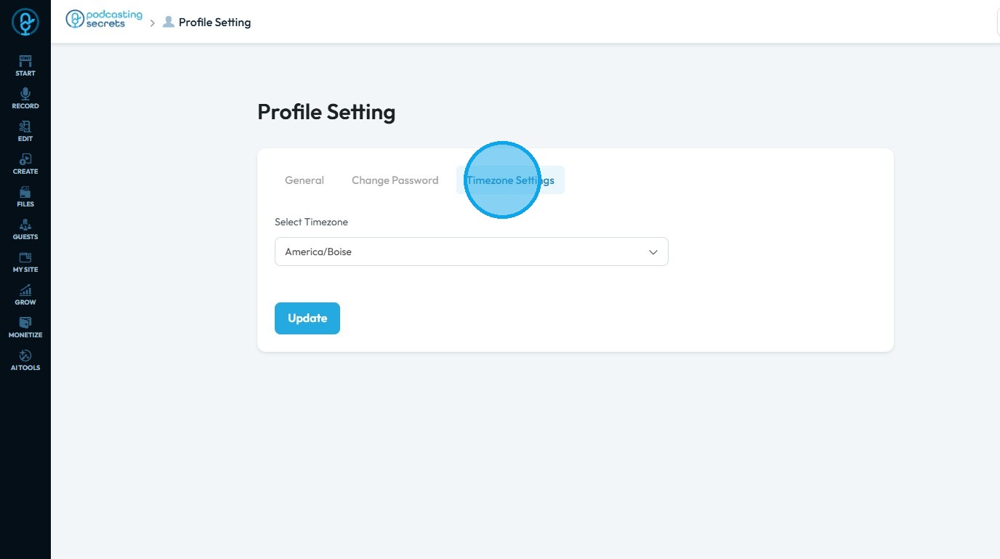Open the Monetize section

point(25,326)
